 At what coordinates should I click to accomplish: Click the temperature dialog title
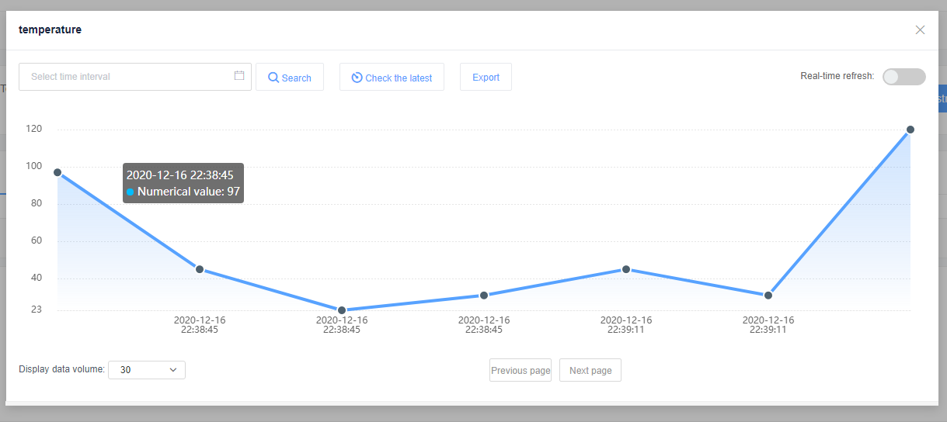[x=50, y=29]
